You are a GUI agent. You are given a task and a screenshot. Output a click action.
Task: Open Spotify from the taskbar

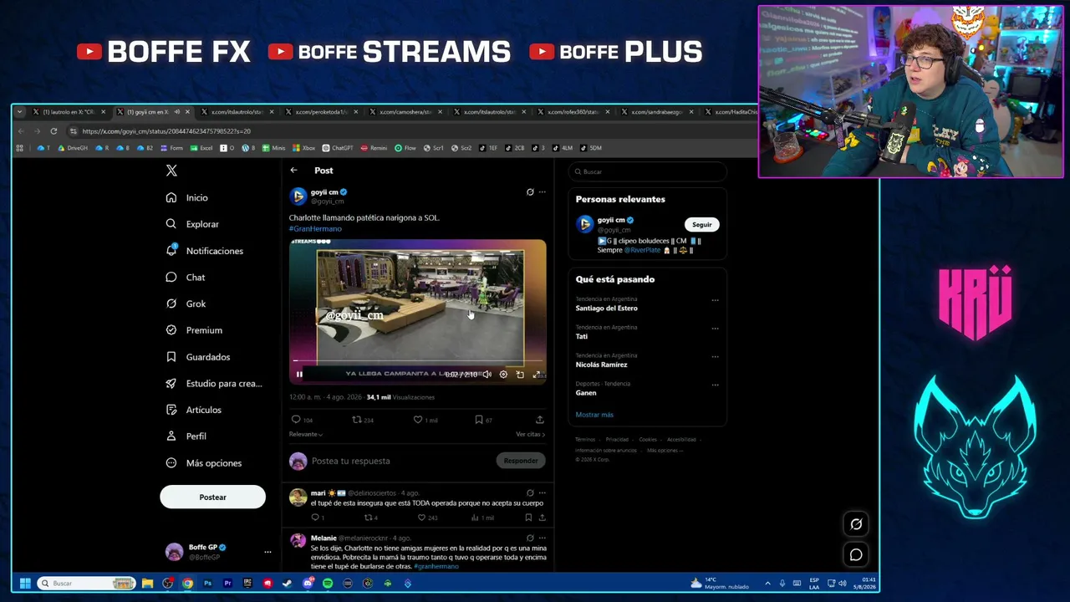coord(328,584)
